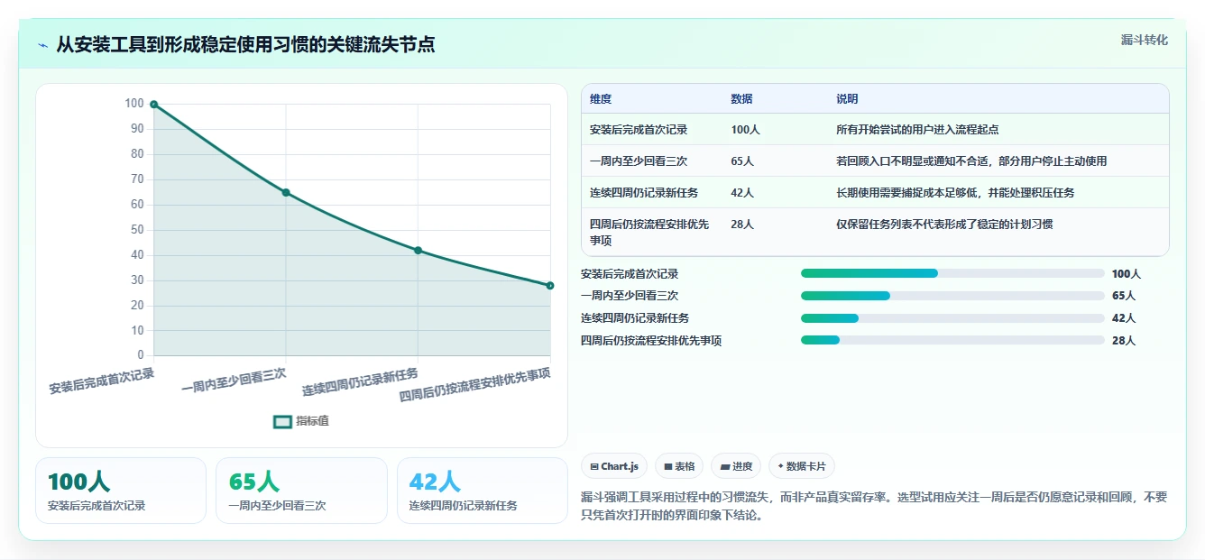Select the 进度 tag
Image resolution: width=1205 pixels, height=560 pixels.
point(736,466)
